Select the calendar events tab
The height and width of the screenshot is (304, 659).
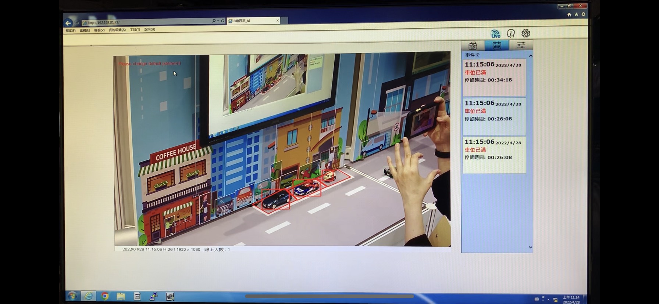[x=497, y=45]
